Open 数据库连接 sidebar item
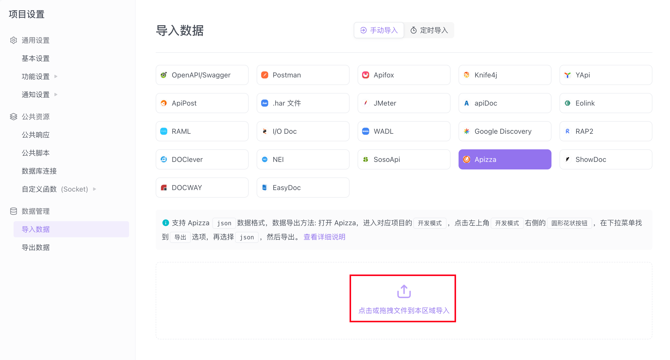The image size is (670, 360). tap(39, 171)
